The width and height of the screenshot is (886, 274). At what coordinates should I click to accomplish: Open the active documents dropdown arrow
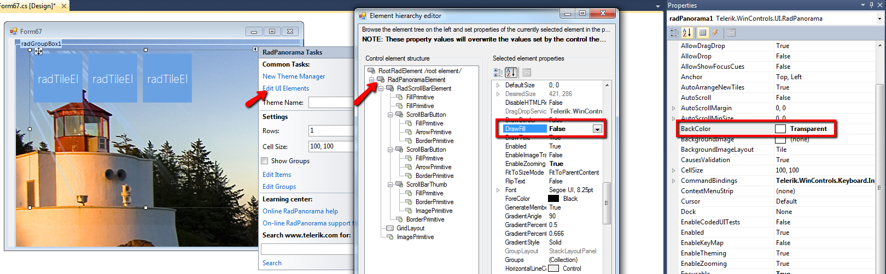coord(658,6)
